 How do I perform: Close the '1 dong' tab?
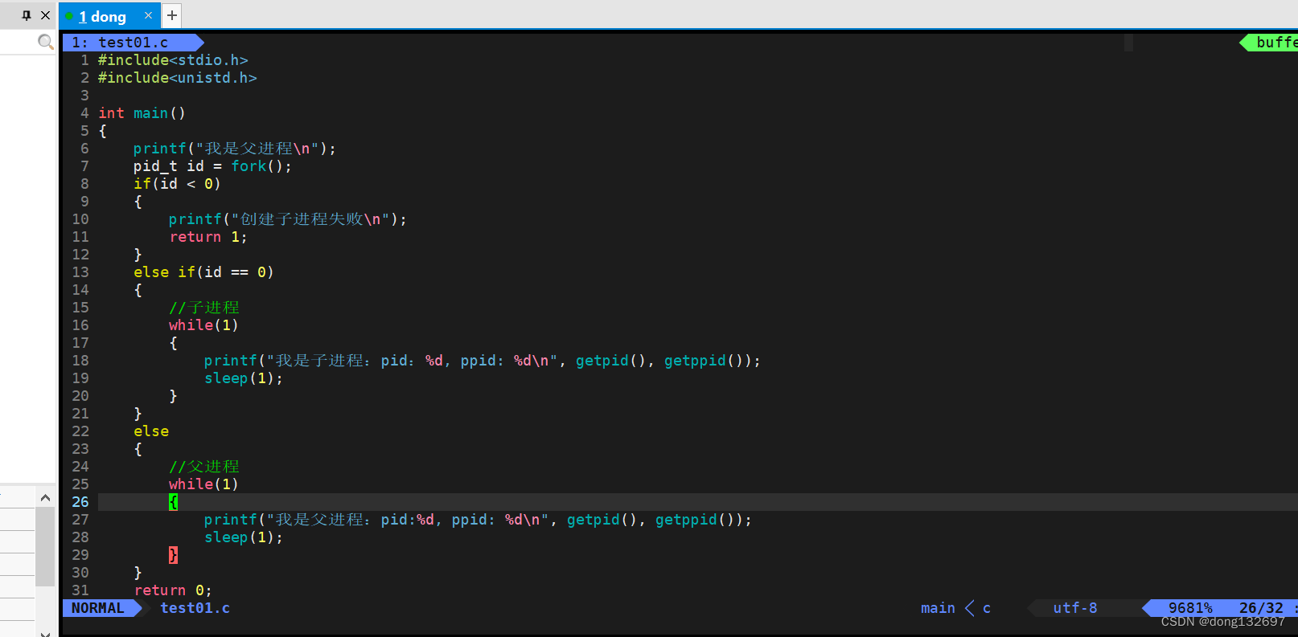(148, 15)
